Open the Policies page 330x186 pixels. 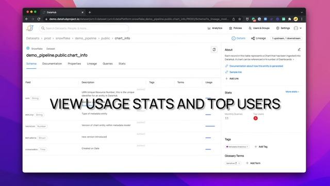point(236,28)
